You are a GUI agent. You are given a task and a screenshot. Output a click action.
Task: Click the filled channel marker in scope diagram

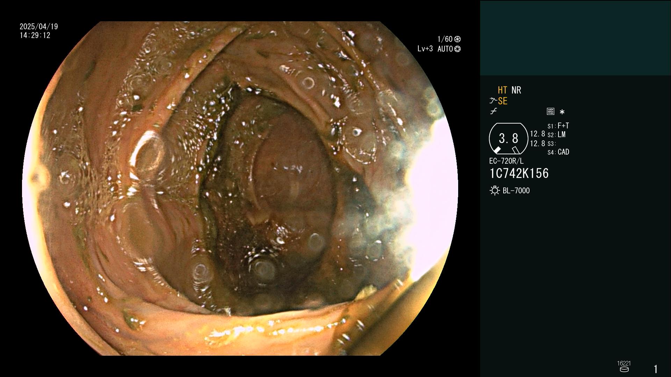coord(497,150)
